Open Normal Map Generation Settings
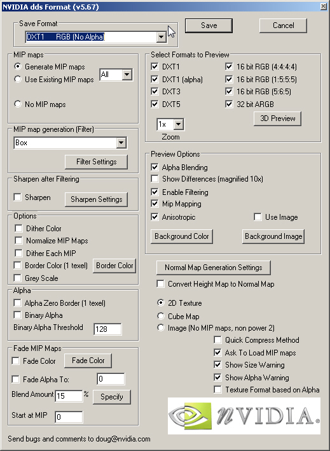Viewport: 330px width, 451px height. click(214, 268)
